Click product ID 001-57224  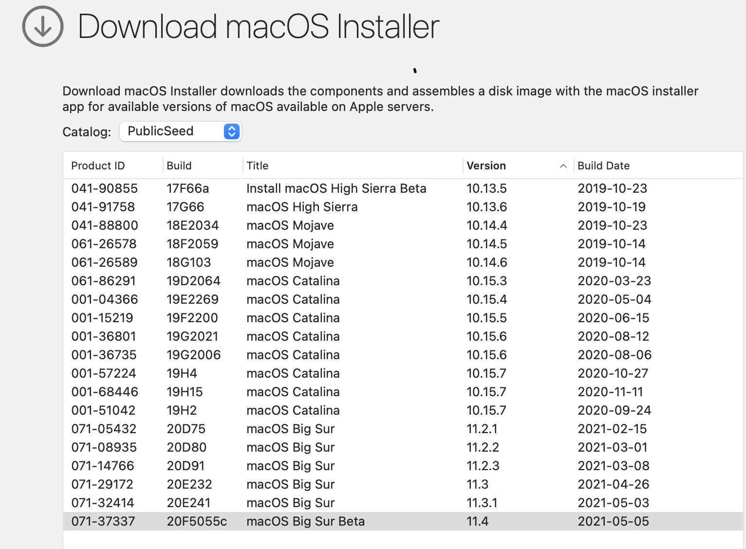tap(104, 373)
